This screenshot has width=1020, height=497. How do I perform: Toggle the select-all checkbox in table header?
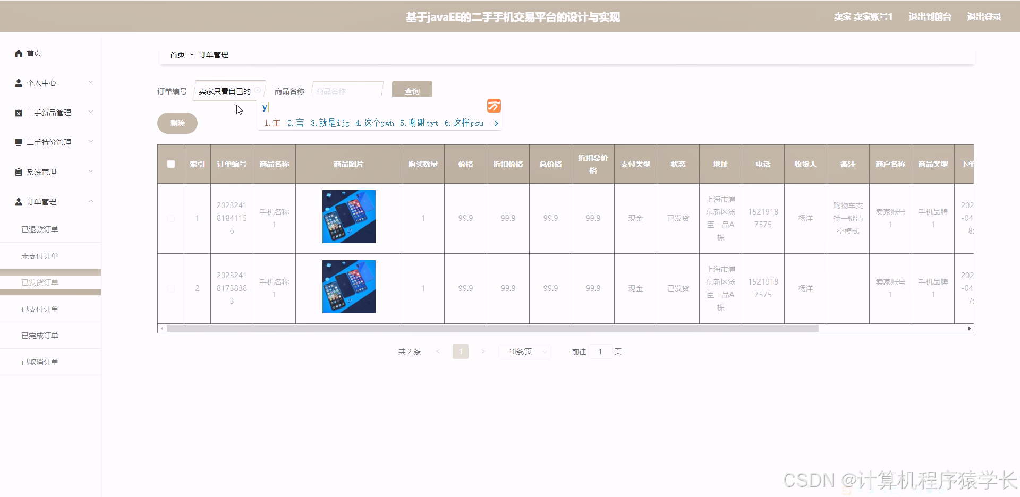(171, 164)
